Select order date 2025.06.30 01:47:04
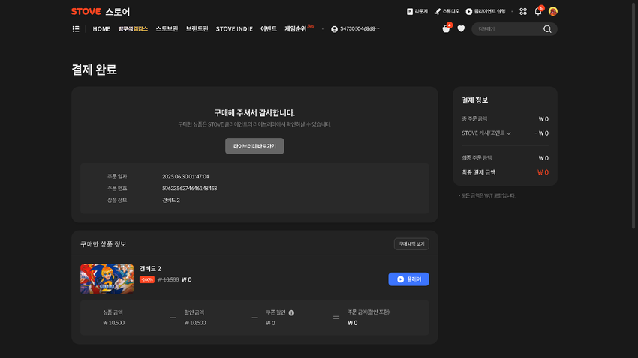Image resolution: width=638 pixels, height=358 pixels. [185, 177]
